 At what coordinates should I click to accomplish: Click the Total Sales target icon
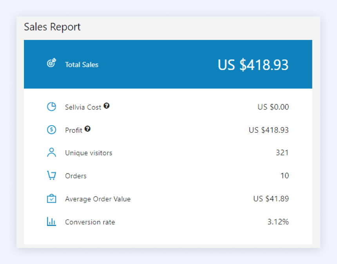(52, 63)
